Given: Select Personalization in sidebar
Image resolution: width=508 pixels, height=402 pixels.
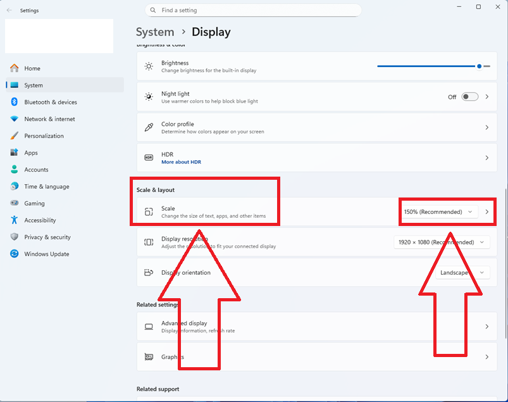Looking at the screenshot, I should pos(65,135).
